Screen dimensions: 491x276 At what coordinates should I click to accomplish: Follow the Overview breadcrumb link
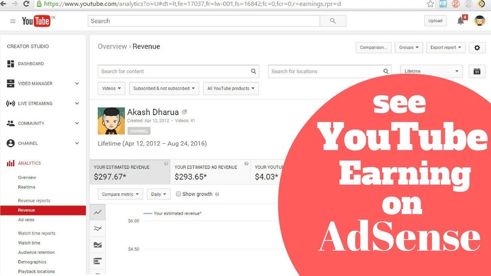tap(112, 46)
